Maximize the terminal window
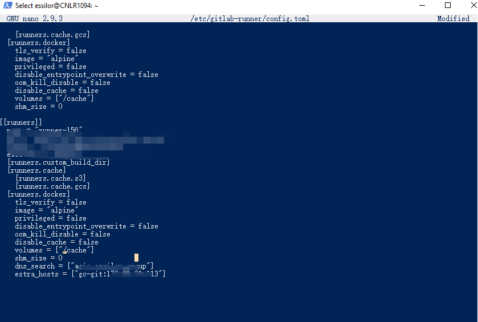This screenshot has height=322, width=478. point(448,5)
